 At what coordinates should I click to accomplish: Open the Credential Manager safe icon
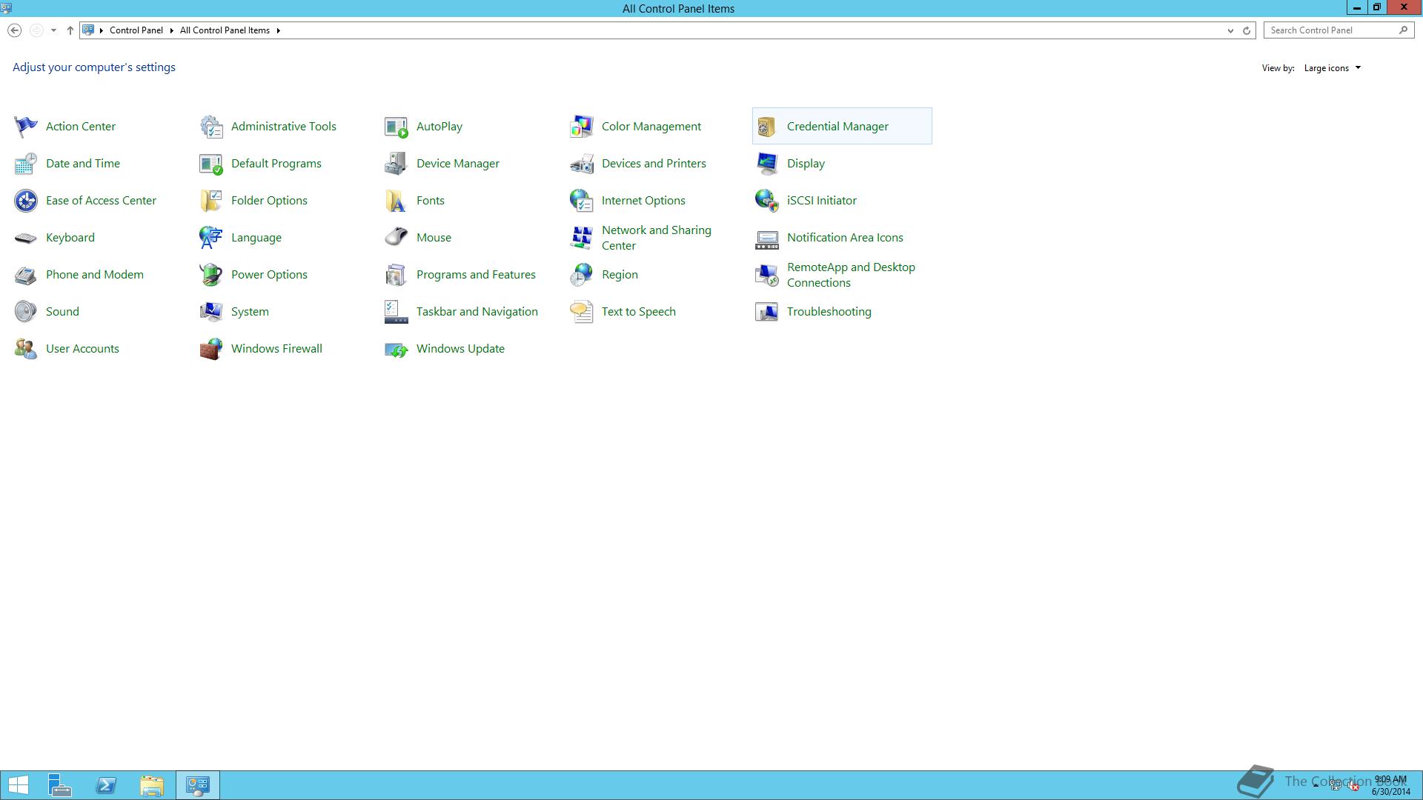pyautogui.click(x=766, y=127)
